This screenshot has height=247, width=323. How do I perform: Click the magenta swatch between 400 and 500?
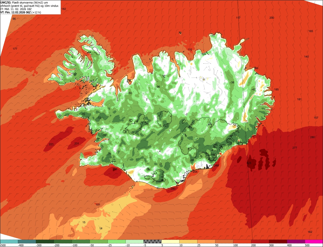(296, 241)
